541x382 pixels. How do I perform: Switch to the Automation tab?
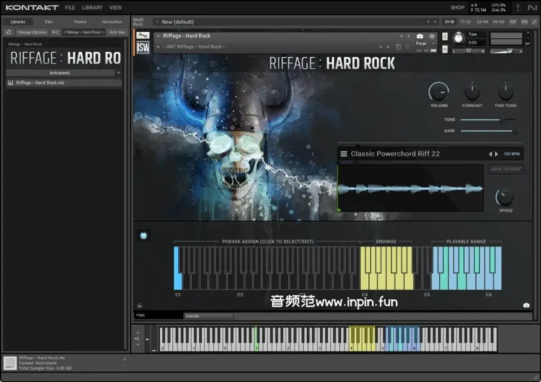click(111, 22)
